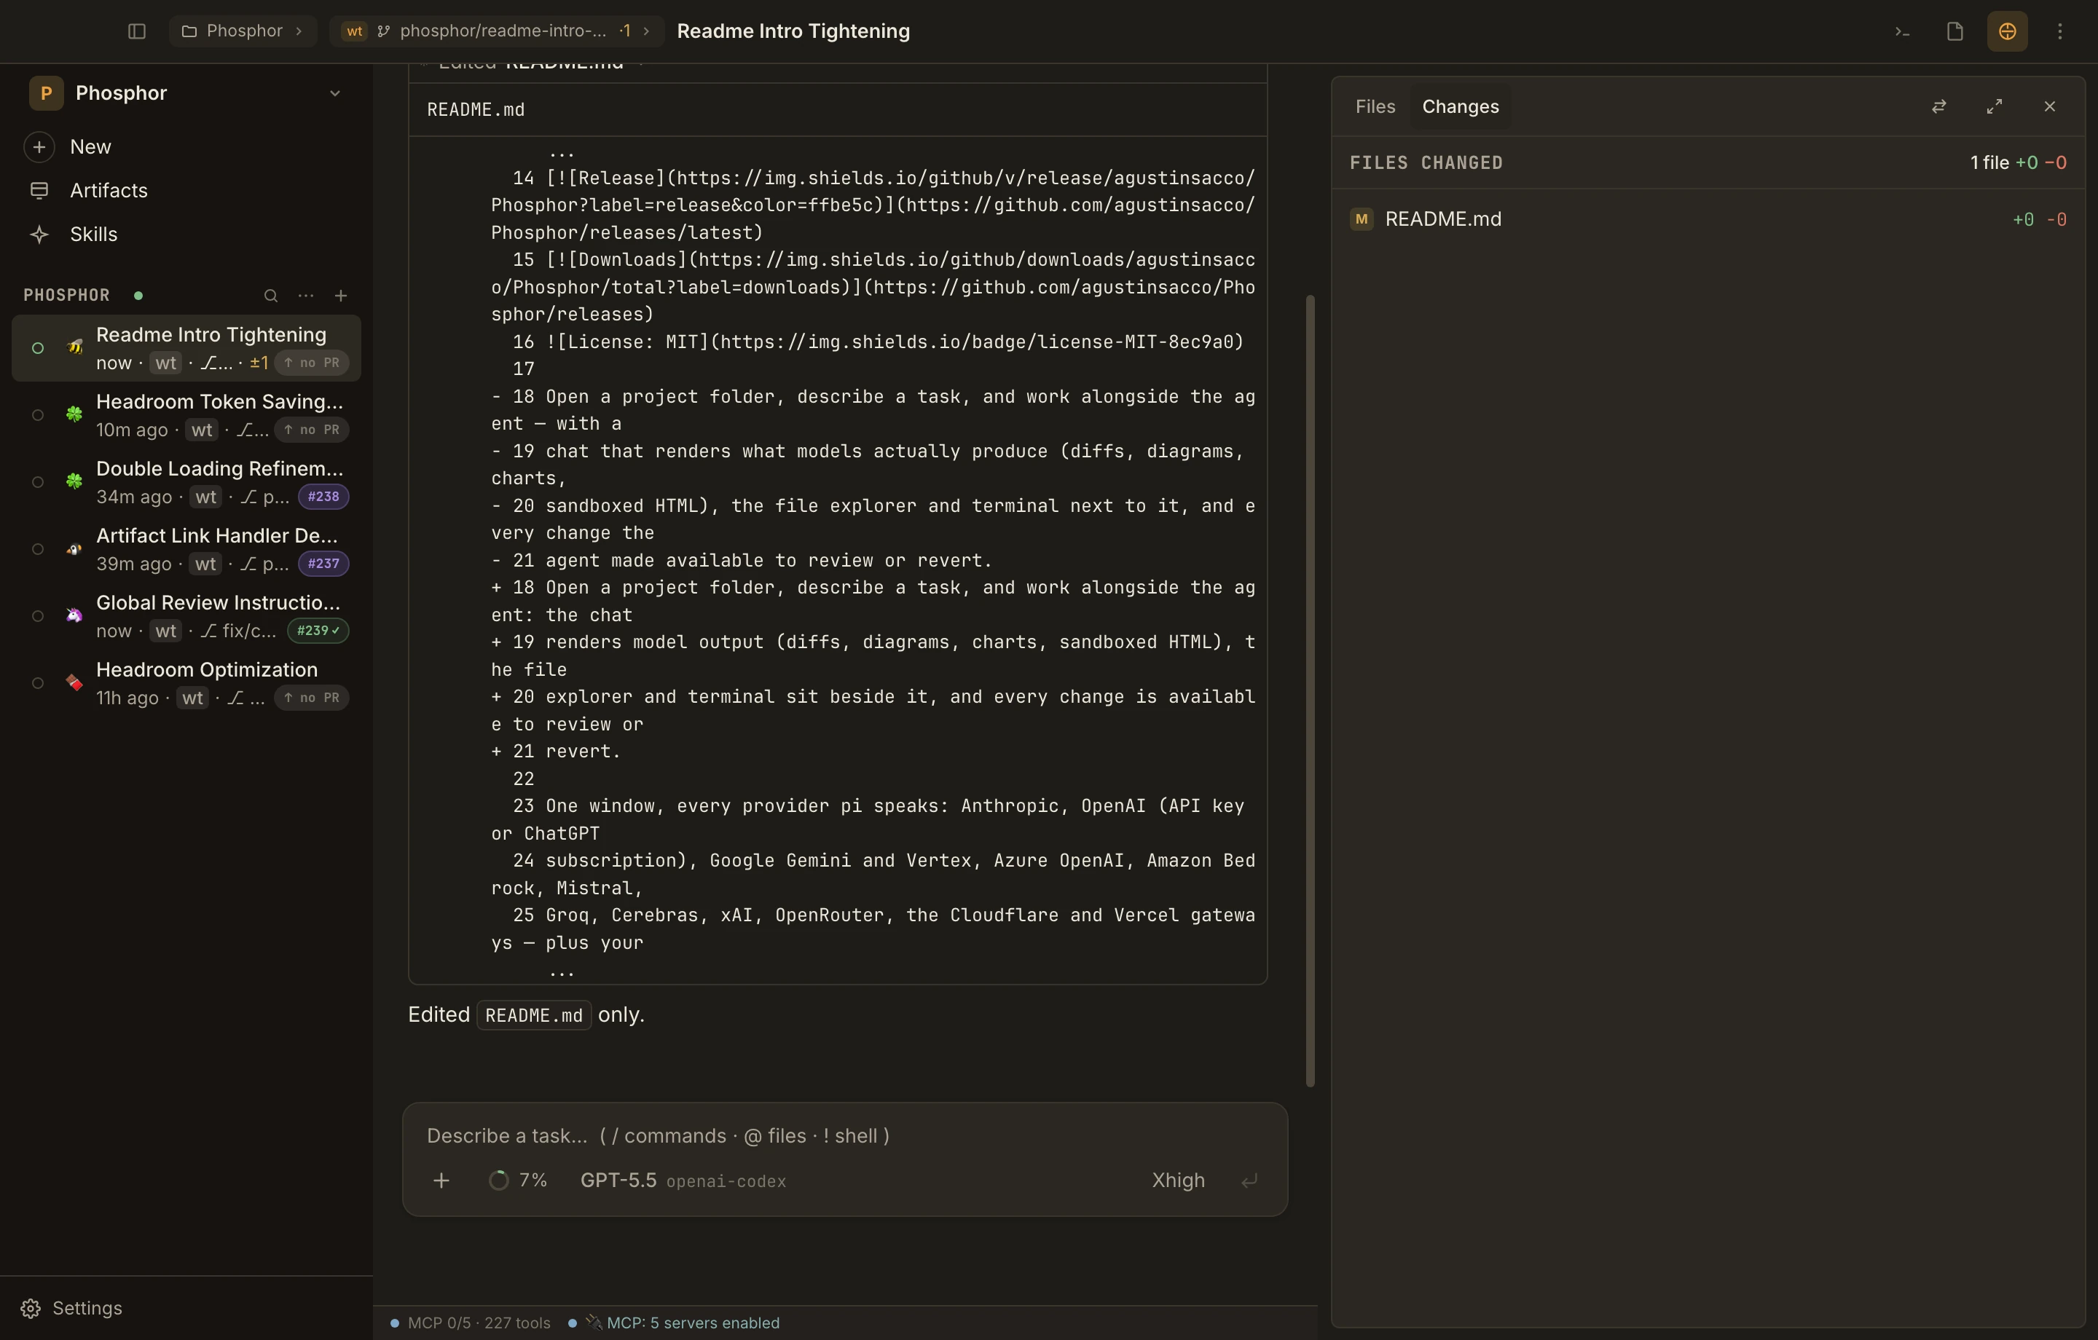Search sessions using the magnifier icon

[x=271, y=296]
